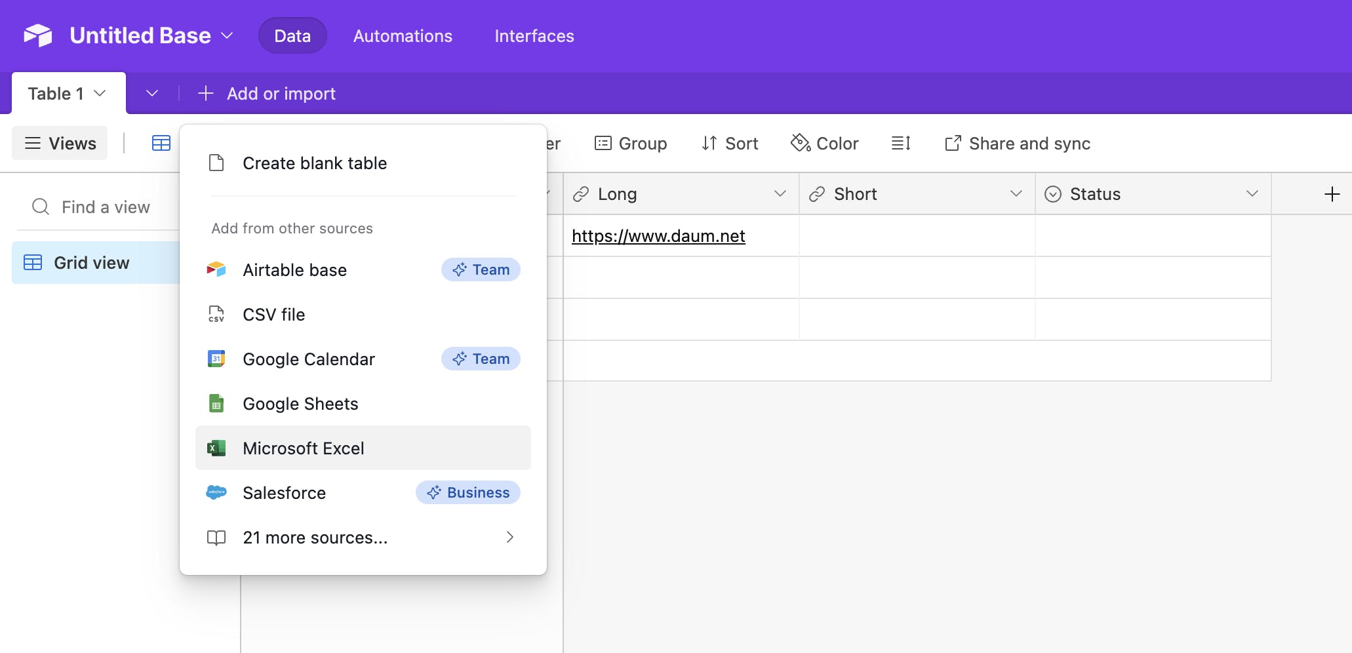Import from Google Sheets
Viewport: 1352px width, 653px height.
pyautogui.click(x=363, y=404)
